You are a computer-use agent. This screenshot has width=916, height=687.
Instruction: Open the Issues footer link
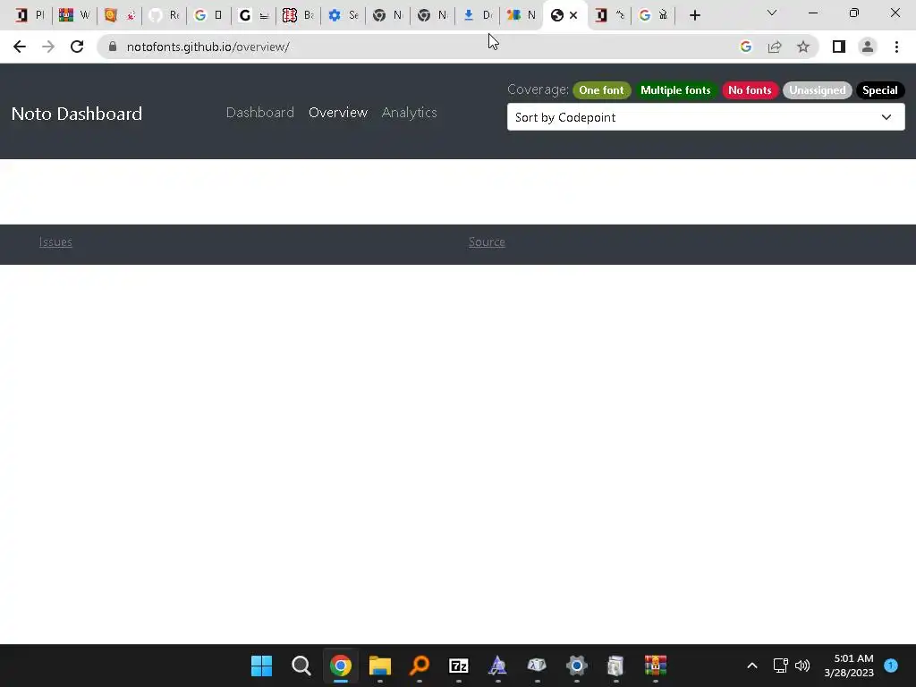pos(55,242)
